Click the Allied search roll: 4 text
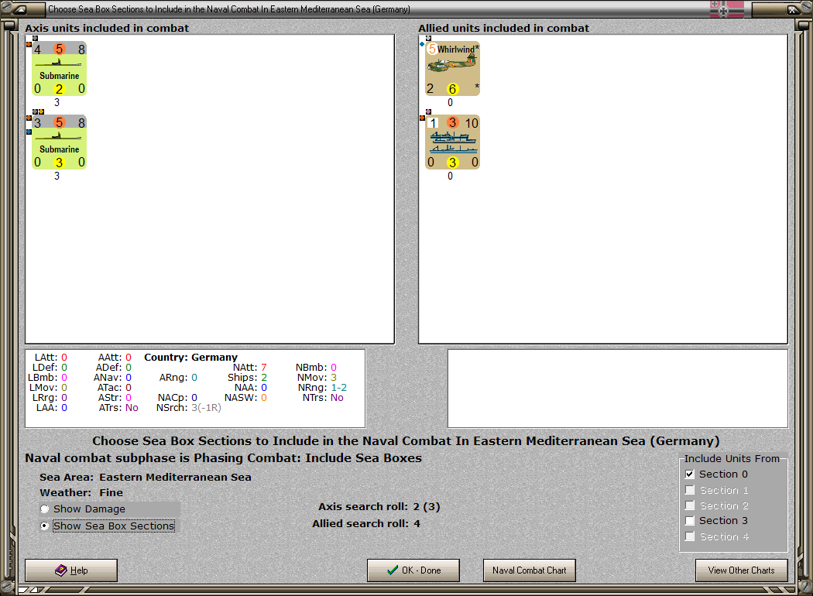 point(366,523)
